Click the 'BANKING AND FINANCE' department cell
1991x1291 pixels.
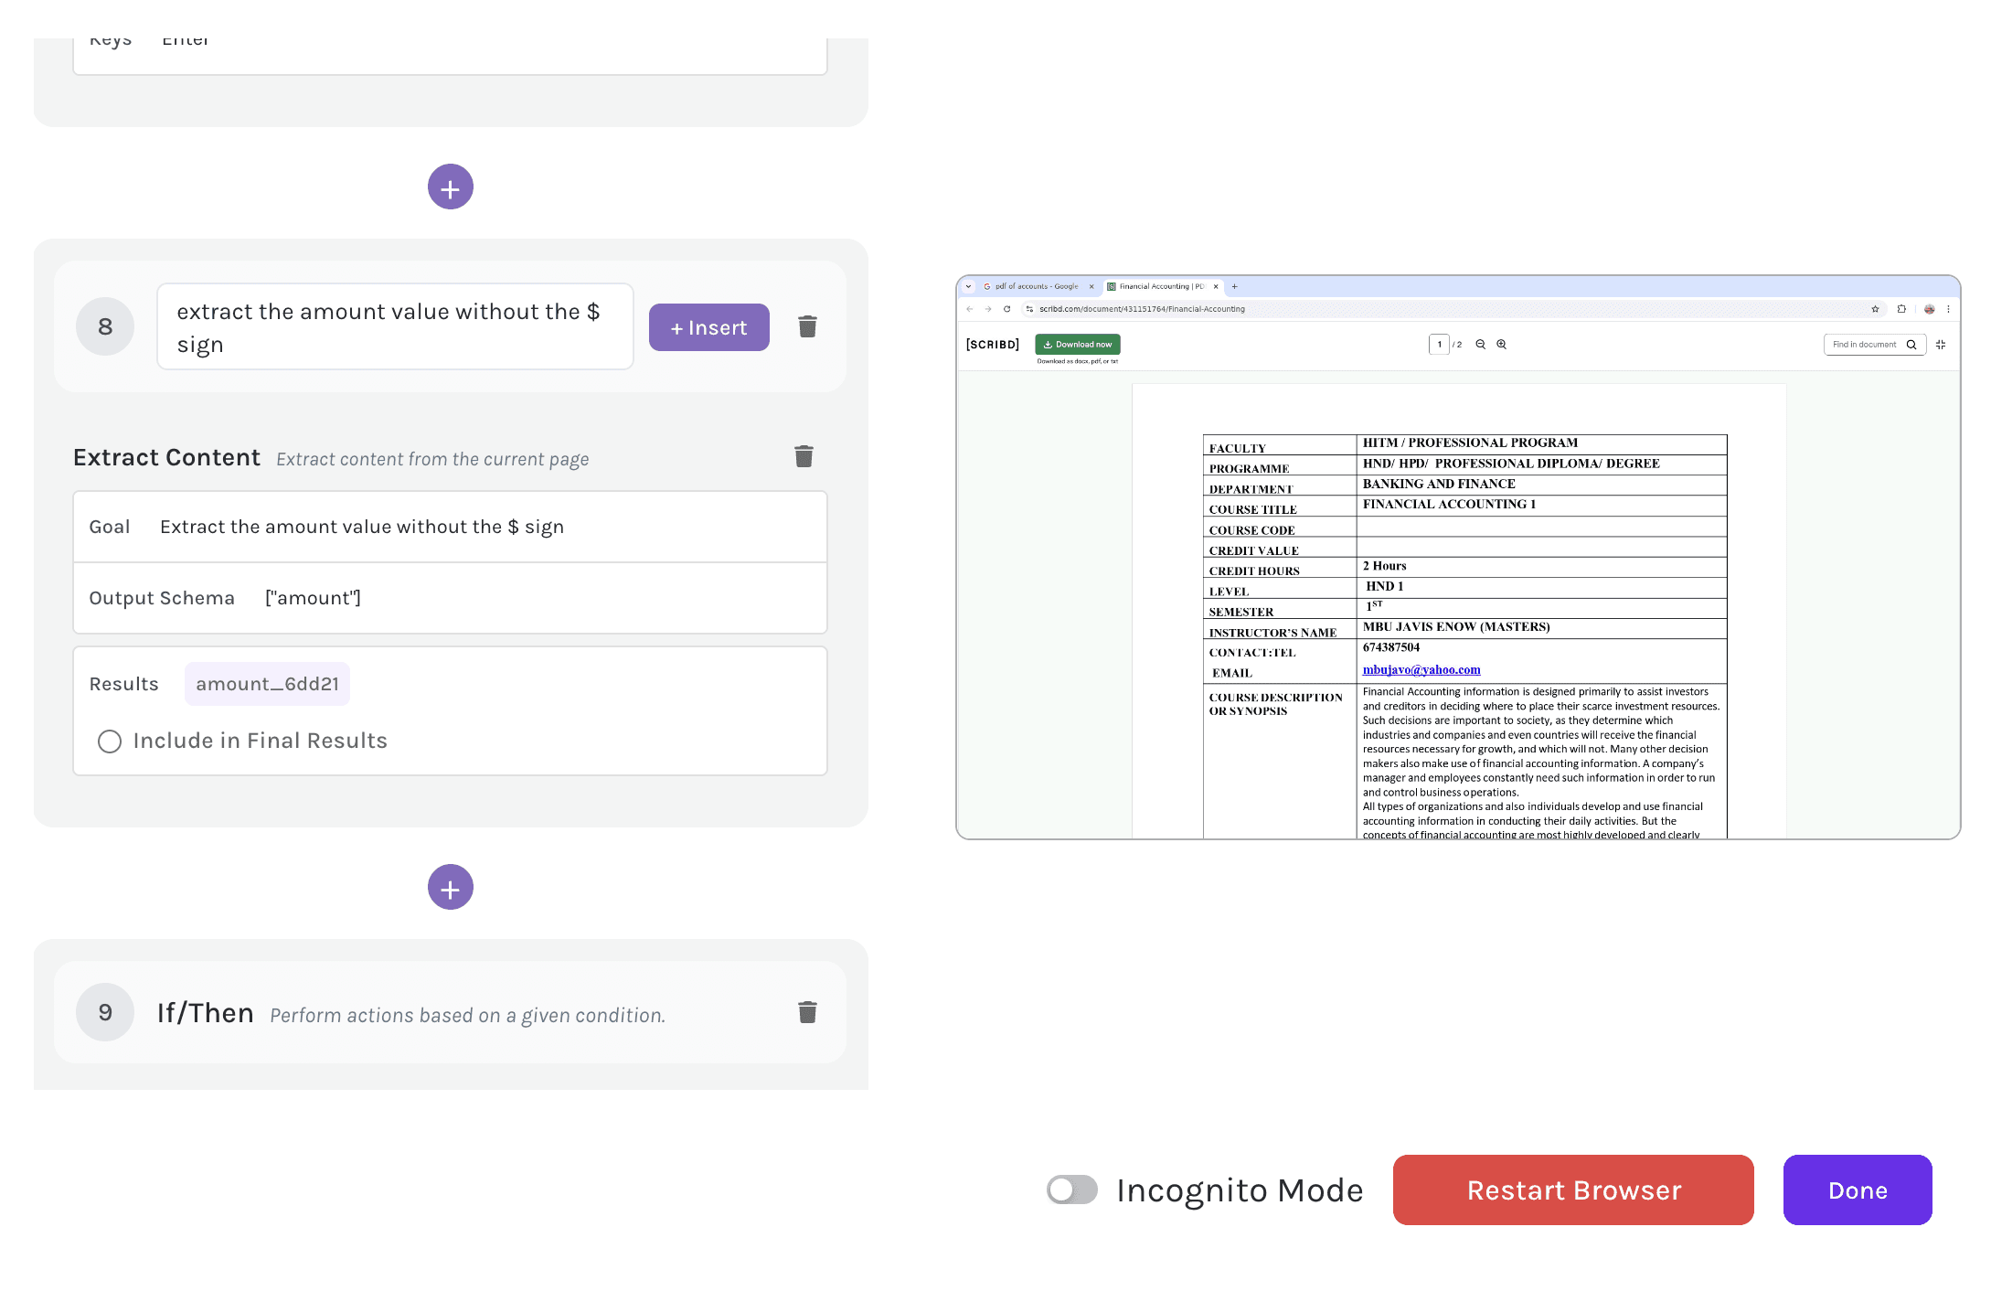(1541, 485)
